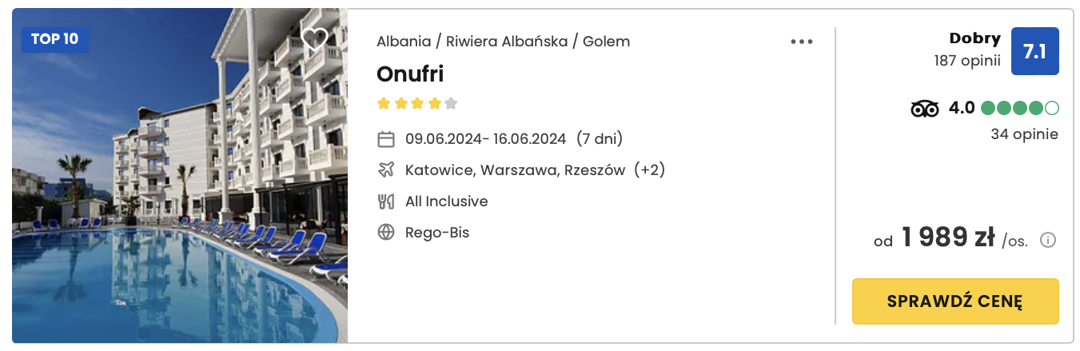Click the calendar icon beside travel dates

point(386,140)
